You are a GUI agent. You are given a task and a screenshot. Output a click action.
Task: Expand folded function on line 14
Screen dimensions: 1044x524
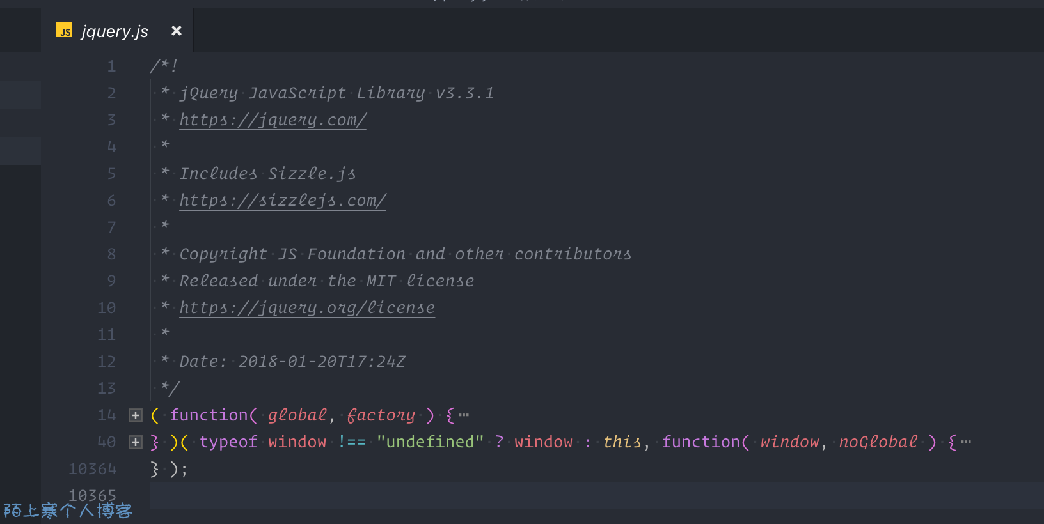click(135, 415)
